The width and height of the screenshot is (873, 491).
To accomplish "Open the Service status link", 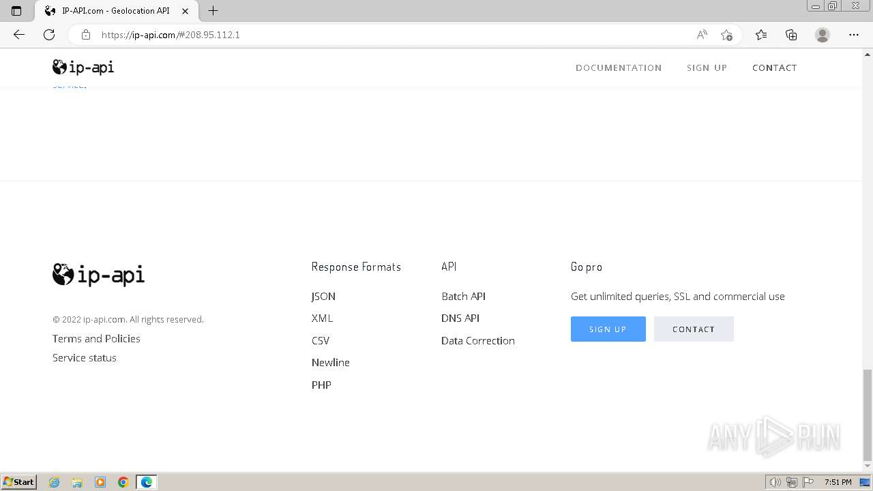I will click(x=85, y=358).
